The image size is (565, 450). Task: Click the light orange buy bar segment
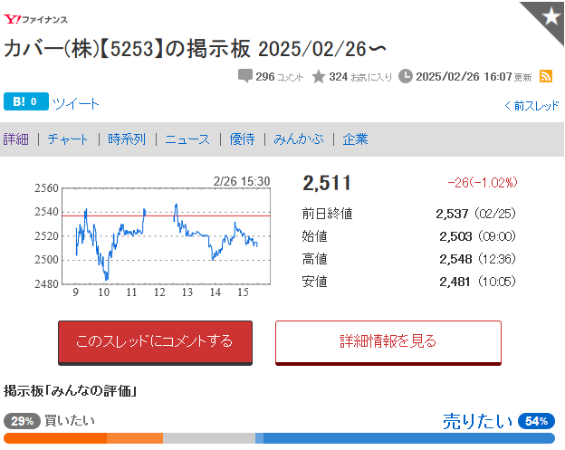click(x=135, y=438)
